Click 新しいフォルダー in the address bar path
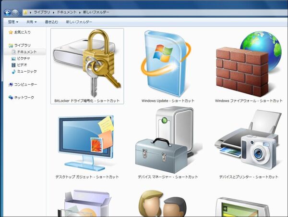Image resolution: width=288 pixels, height=217 pixels. [x=96, y=13]
